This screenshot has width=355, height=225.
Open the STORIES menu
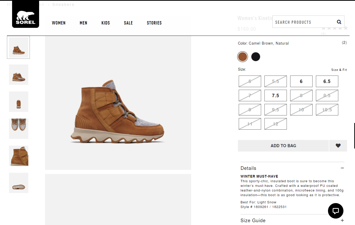coord(154,23)
